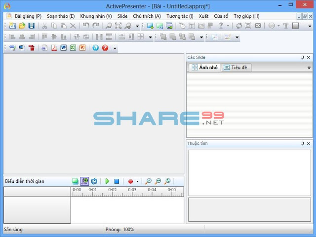
Task: Stop the timeline playback
Action: point(117,181)
